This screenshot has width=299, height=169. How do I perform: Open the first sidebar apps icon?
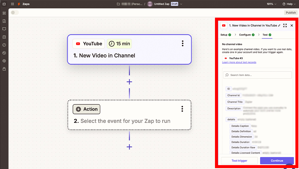(x=4, y=13)
